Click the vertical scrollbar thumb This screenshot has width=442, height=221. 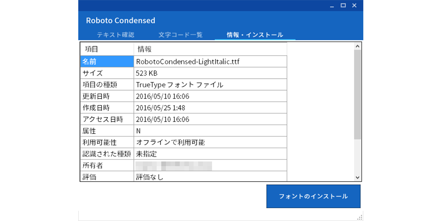click(358, 95)
